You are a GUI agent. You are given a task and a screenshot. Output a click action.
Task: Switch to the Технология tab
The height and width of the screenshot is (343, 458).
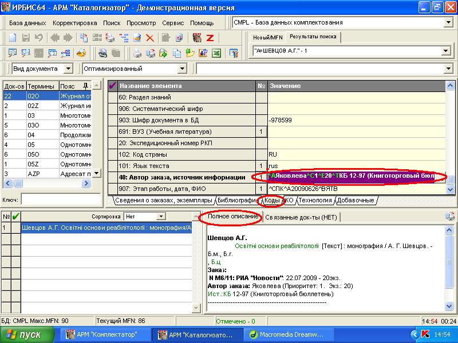coord(315,200)
